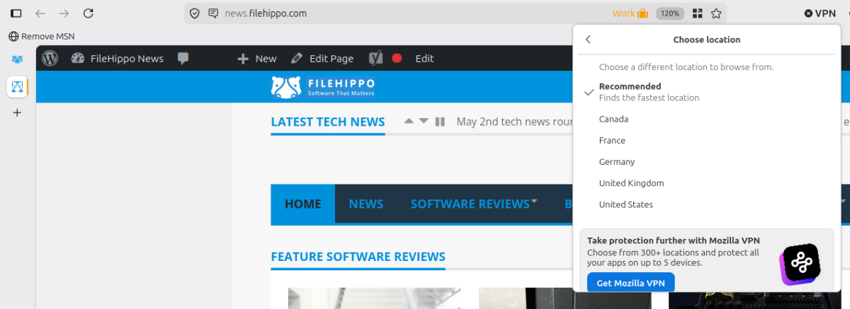The width and height of the screenshot is (850, 309).
Task: Open the HOME navigation tab
Action: [302, 204]
